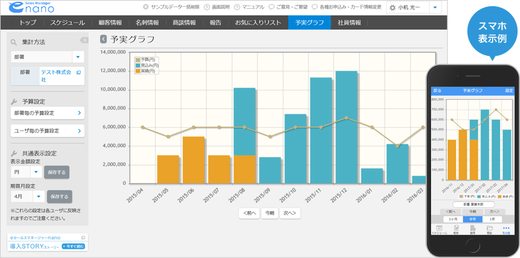Click the 各種お申込み speech bubble icon
Viewport: 520px width, 258px height.
coord(315,7)
